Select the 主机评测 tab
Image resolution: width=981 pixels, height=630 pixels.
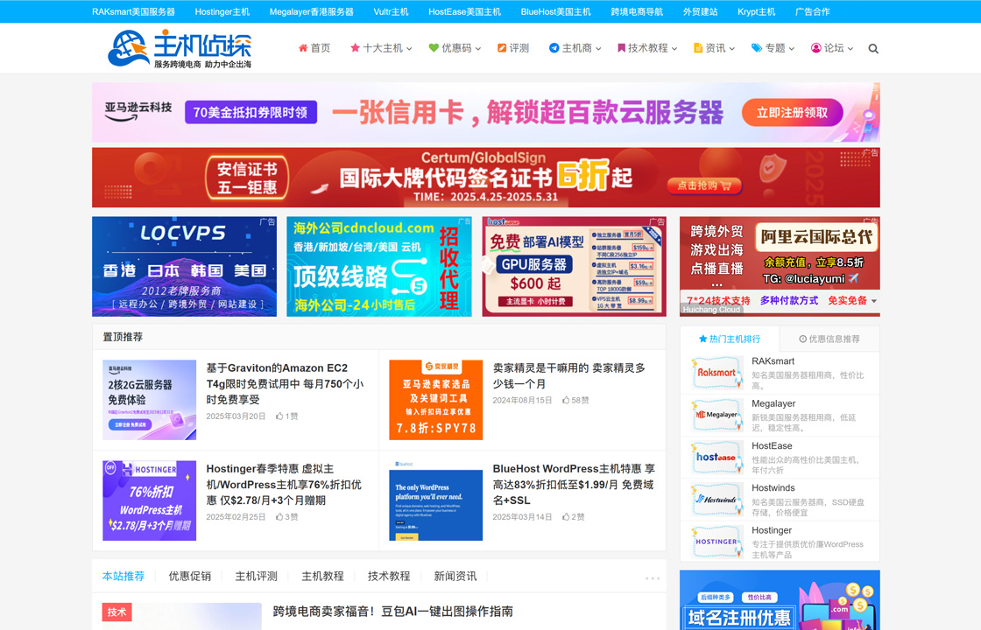pyautogui.click(x=256, y=577)
